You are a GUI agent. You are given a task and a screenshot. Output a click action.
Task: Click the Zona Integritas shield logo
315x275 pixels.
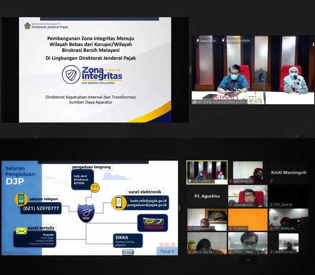71,75
